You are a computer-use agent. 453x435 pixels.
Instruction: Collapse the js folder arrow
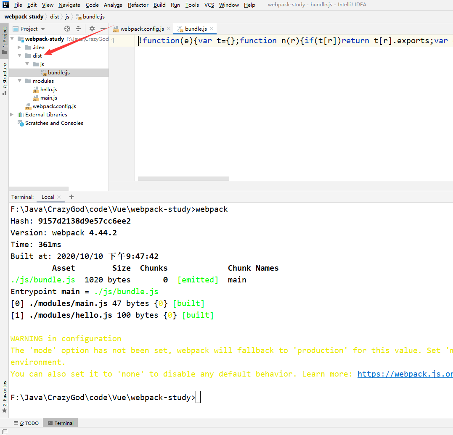click(27, 64)
